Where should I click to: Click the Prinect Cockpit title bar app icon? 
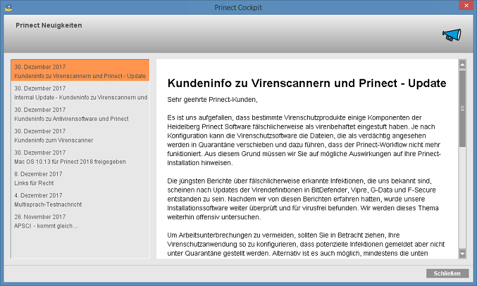click(x=8, y=7)
